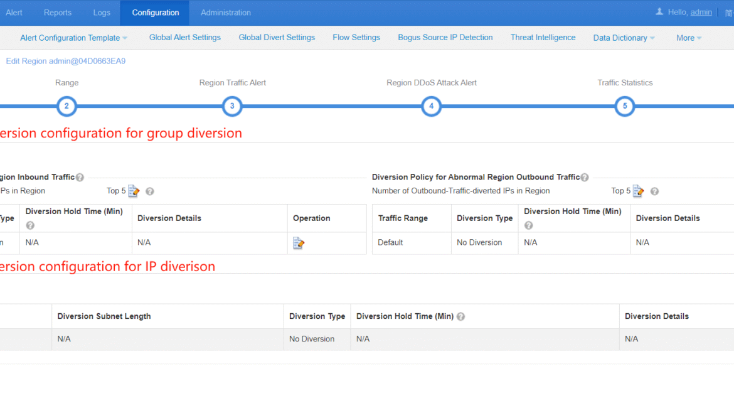Open the Top 5 editor for outbound traffic diversion
Screen dimensions: 734x408
click(x=639, y=191)
